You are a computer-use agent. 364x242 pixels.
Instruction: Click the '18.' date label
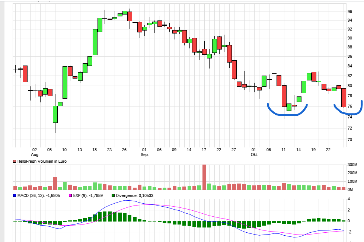coord(95,150)
